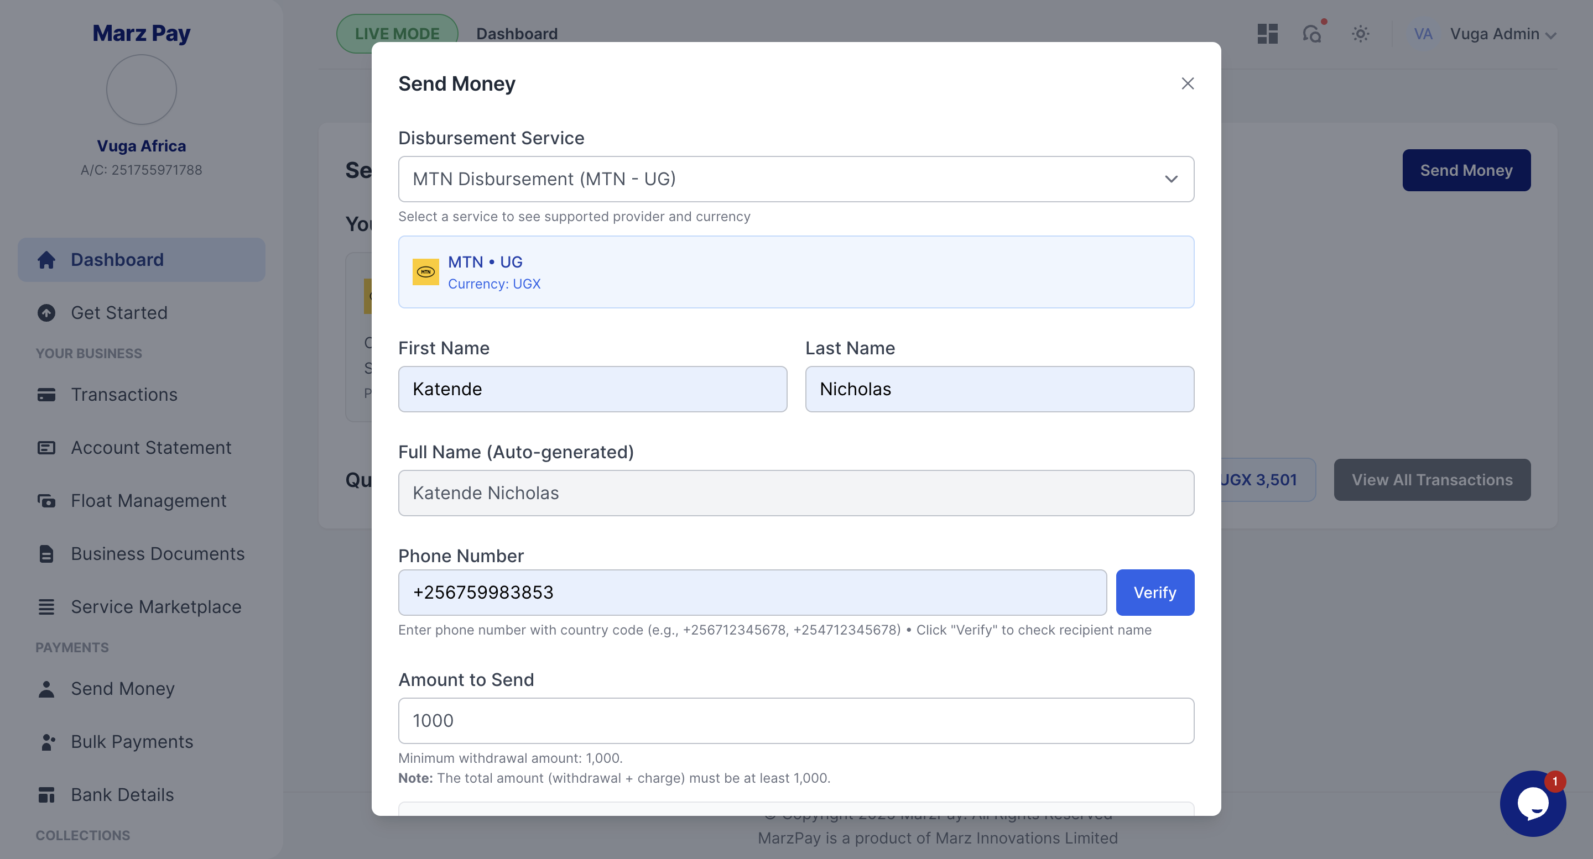
Task: Click the Vuga Africa business name
Action: (141, 146)
